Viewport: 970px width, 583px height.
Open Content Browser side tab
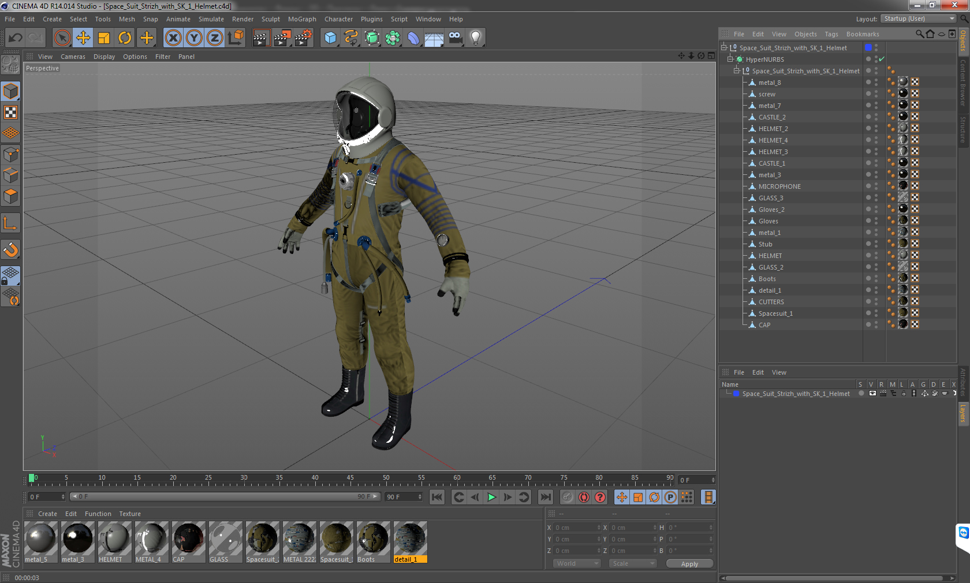click(x=963, y=82)
